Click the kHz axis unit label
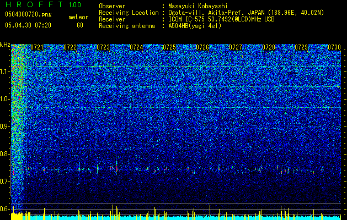Screen dimensions: 347x220 pos(5,45)
